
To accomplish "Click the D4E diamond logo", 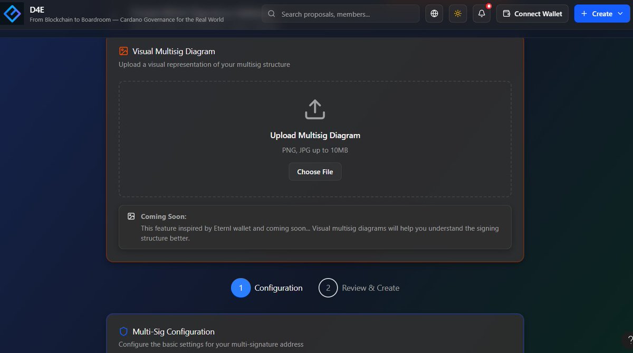I will [12, 13].
